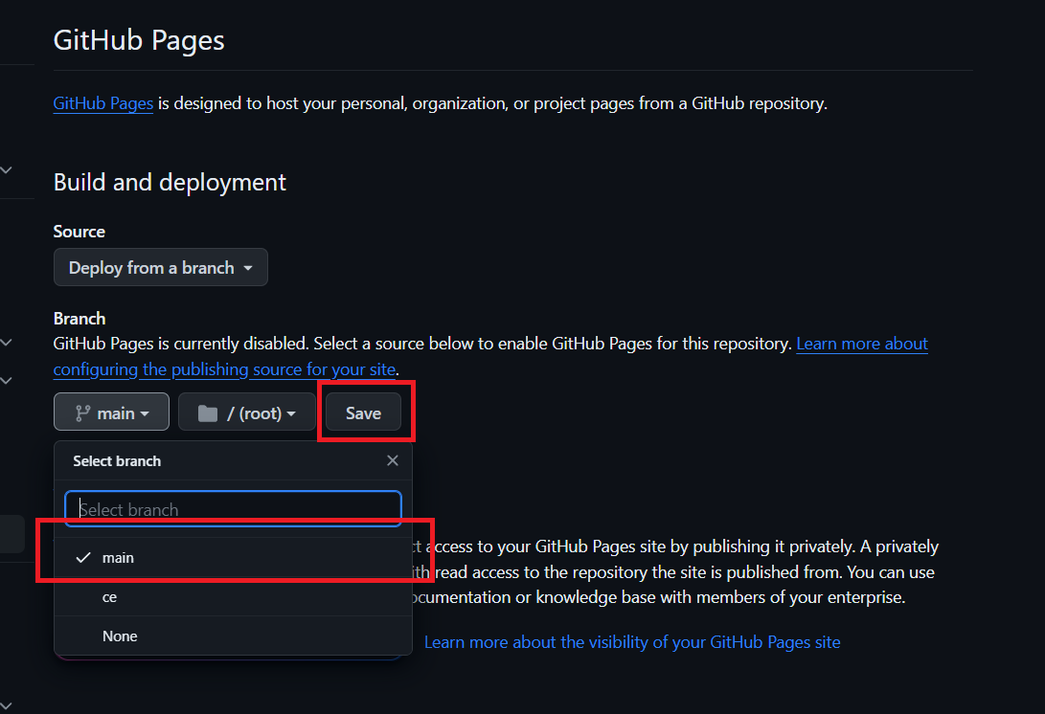
Task: Choose None in the branch selection list
Action: (120, 636)
